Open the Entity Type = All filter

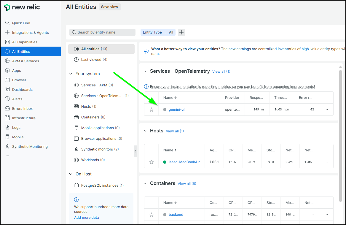[x=158, y=32]
